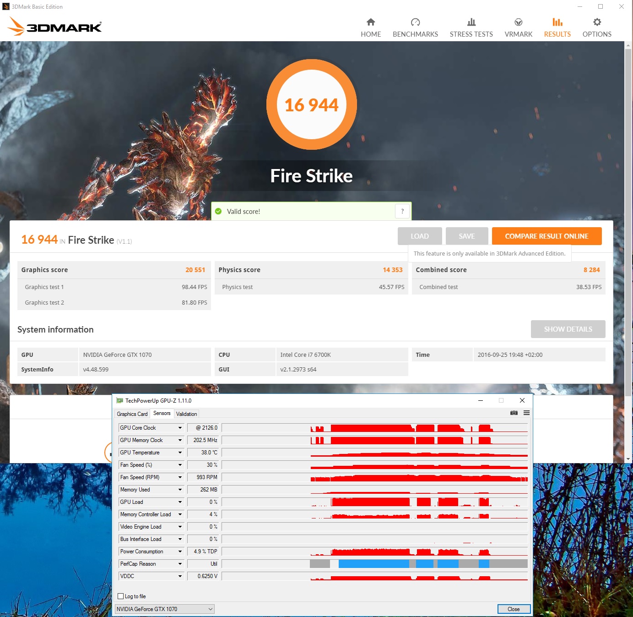Screen dimensions: 633x617
Task: Click the Combined score value 8 284
Action: [591, 270]
